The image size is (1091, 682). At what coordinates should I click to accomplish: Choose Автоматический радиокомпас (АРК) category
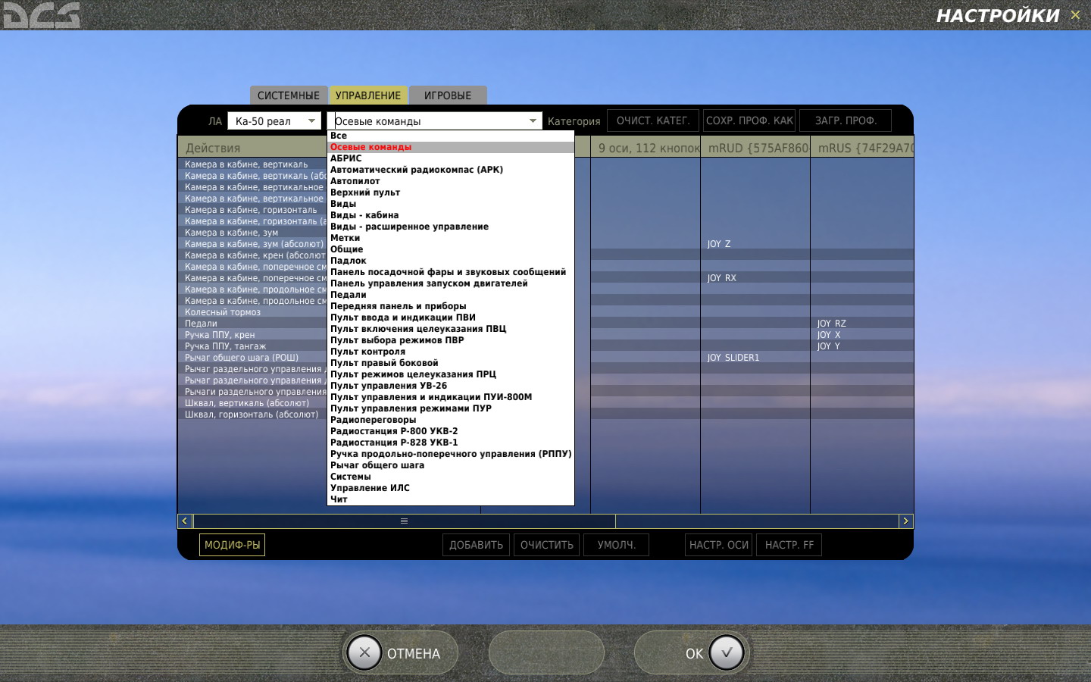[451, 170]
